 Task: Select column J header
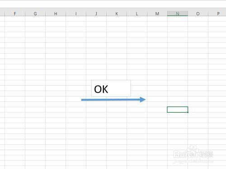pos(96,14)
